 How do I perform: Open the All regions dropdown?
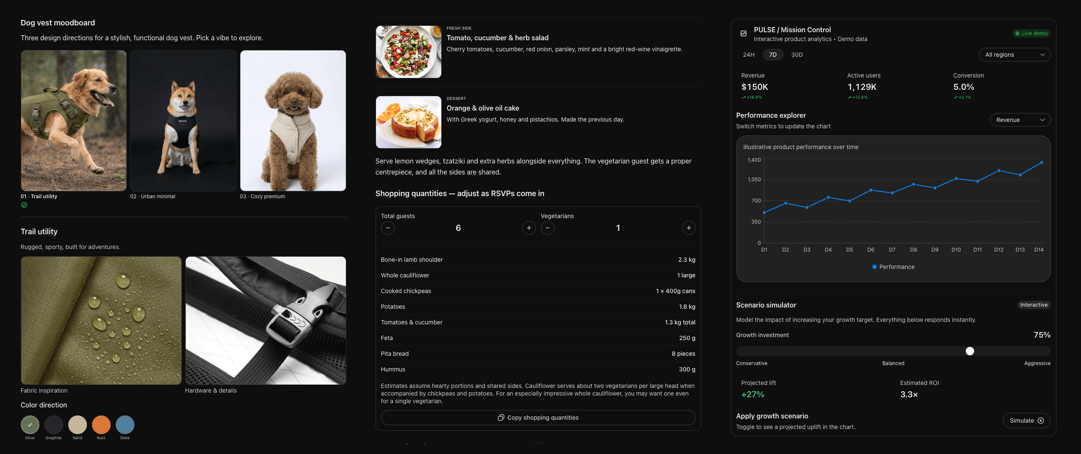[x=1014, y=55]
